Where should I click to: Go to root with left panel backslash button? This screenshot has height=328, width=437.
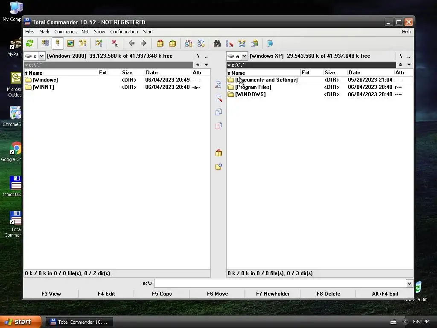(x=198, y=56)
